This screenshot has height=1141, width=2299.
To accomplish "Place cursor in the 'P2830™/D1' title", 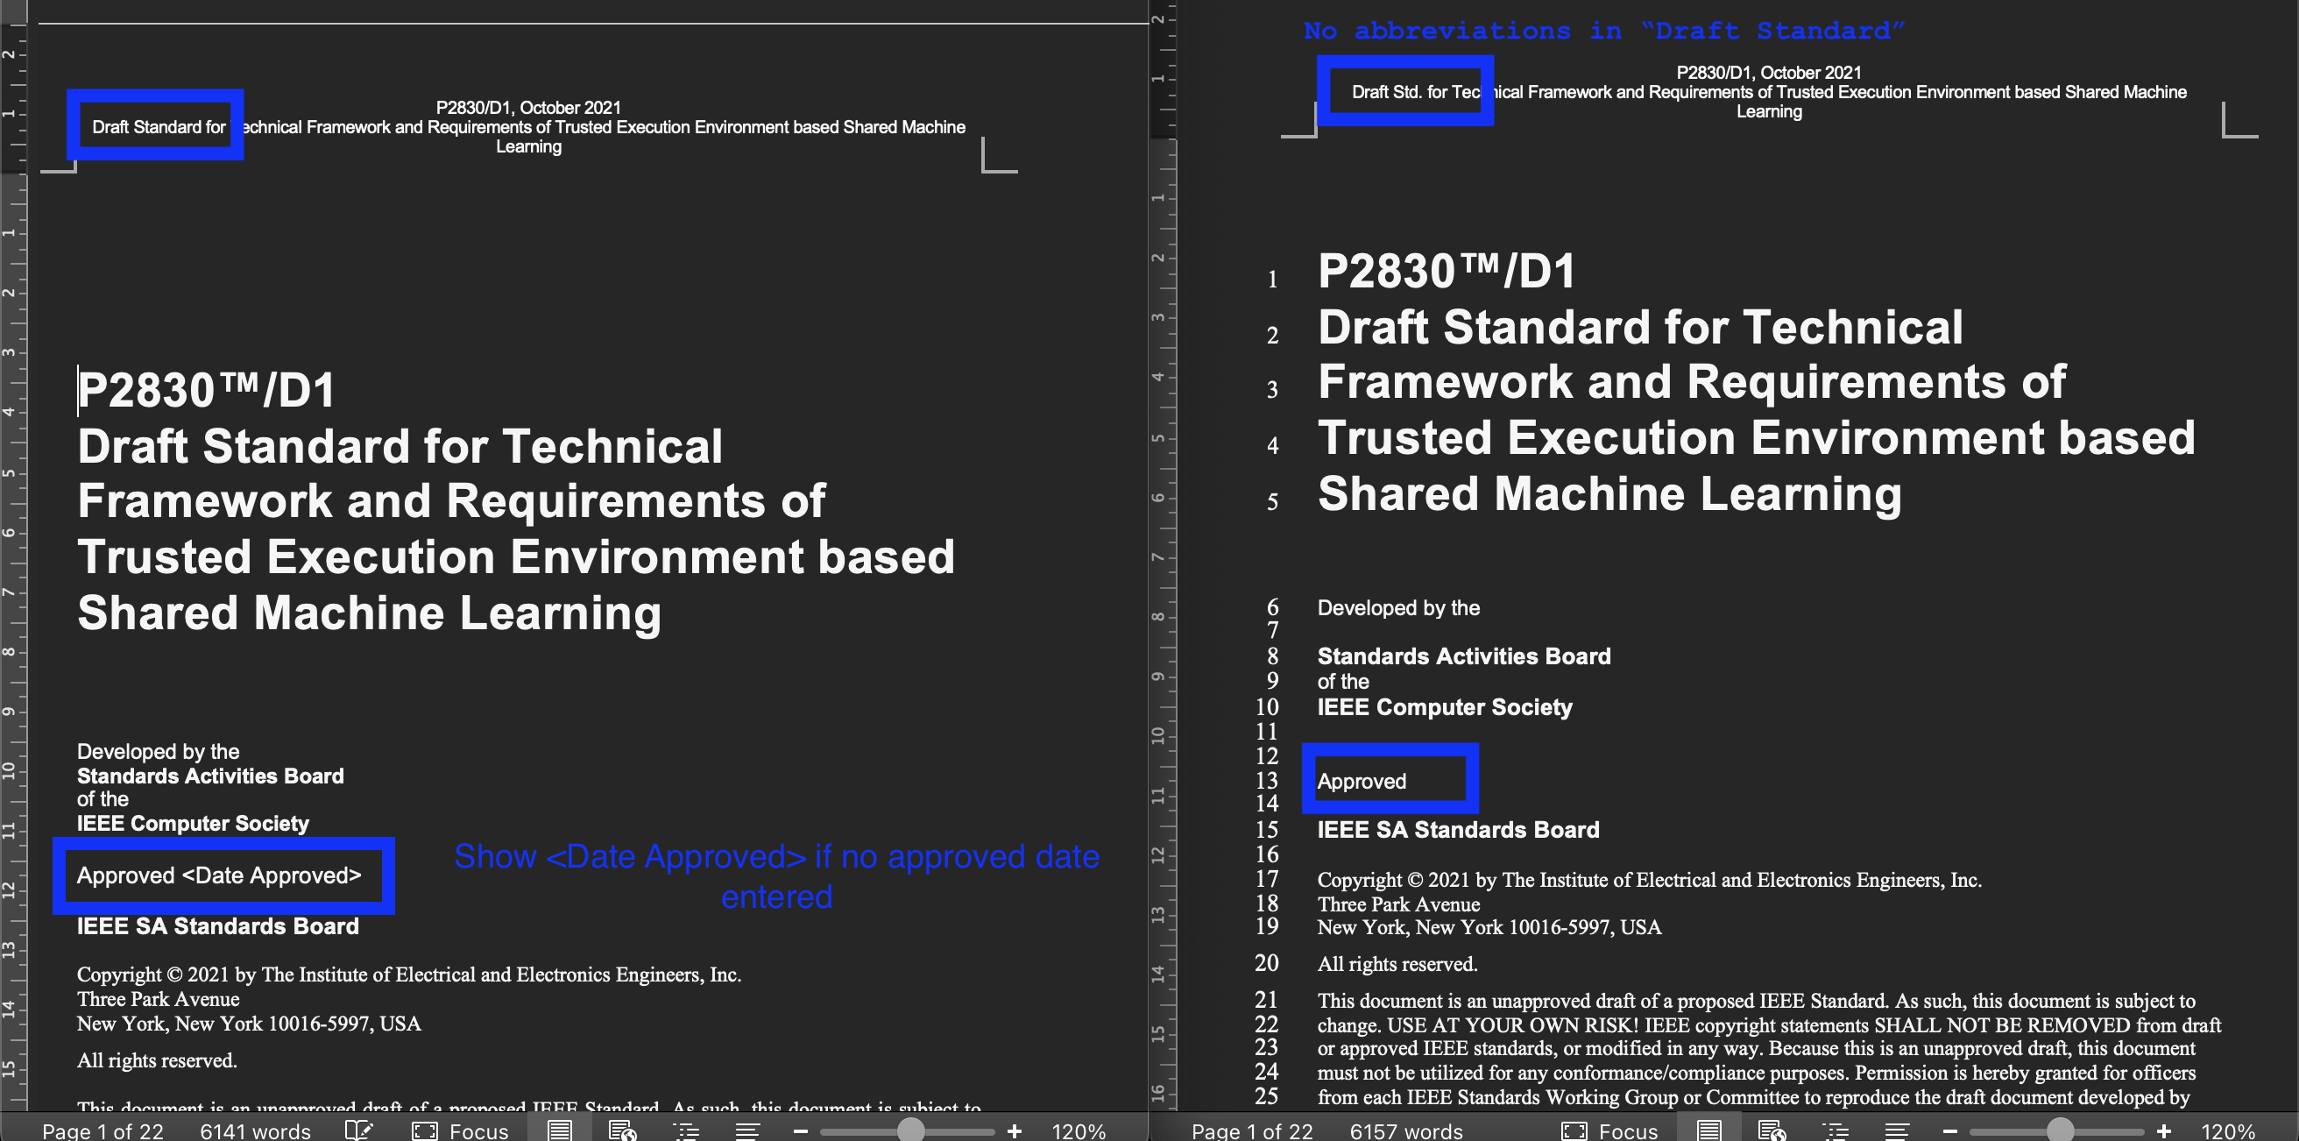I will coord(205,386).
